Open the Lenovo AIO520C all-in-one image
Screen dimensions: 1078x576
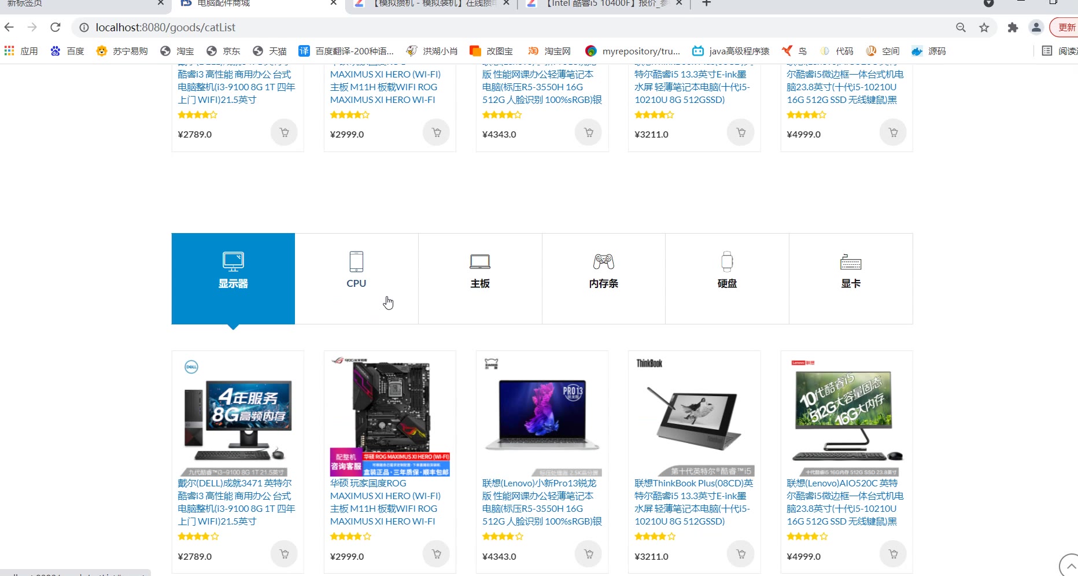[x=847, y=416]
